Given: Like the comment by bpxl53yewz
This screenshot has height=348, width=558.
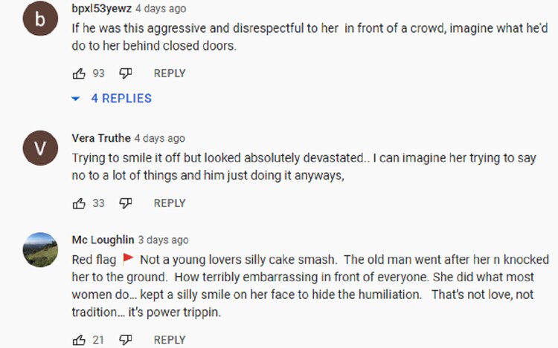Looking at the screenshot, I should tap(79, 73).
